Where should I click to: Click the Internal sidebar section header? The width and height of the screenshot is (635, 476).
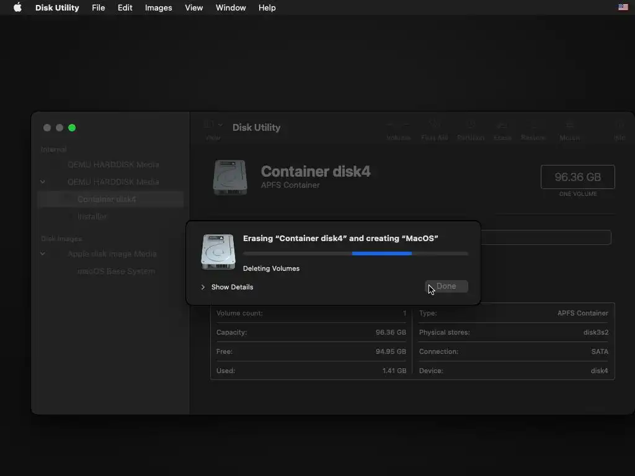(53, 149)
